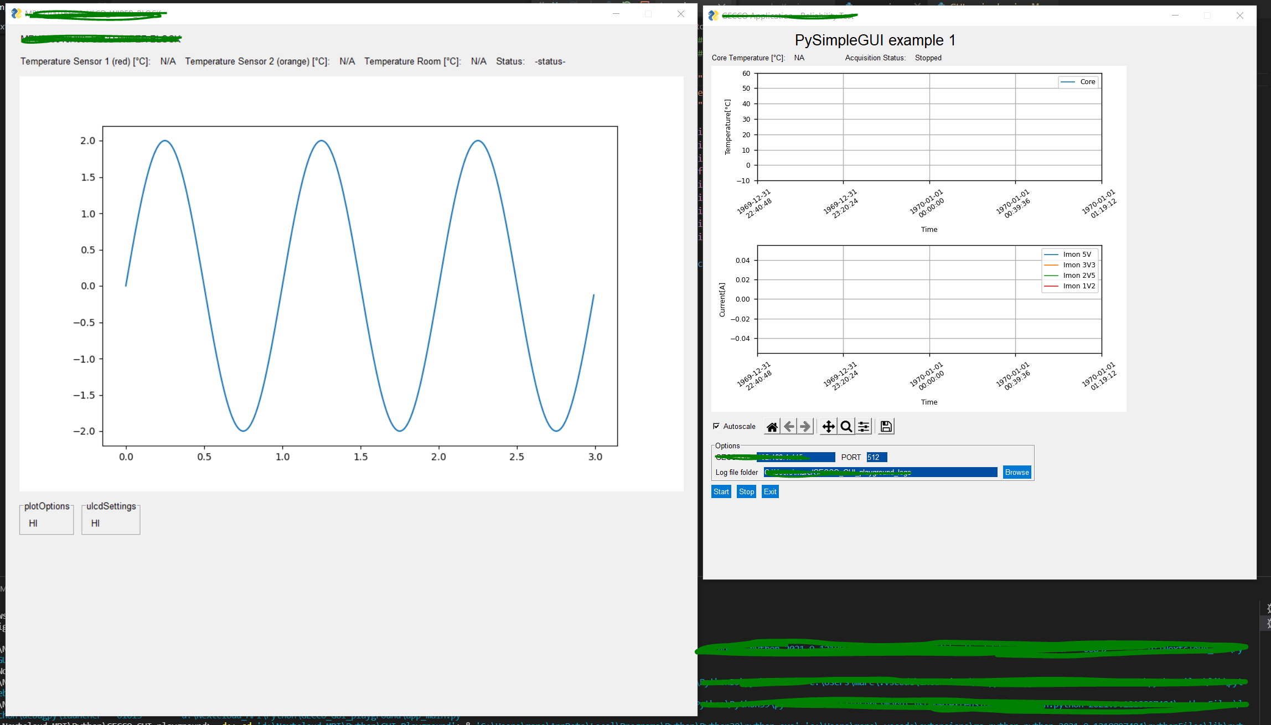
Task: Open the Browse dialog for the log folder
Action: pos(1016,472)
